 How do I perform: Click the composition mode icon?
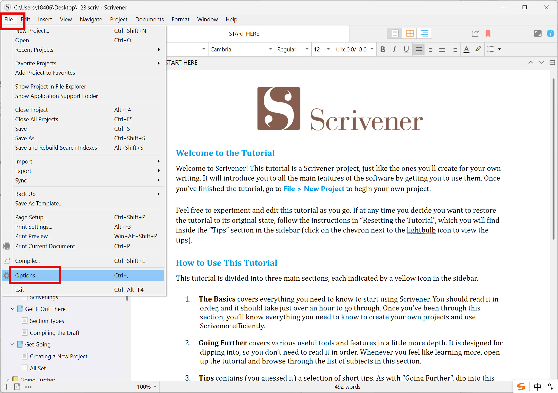point(537,34)
